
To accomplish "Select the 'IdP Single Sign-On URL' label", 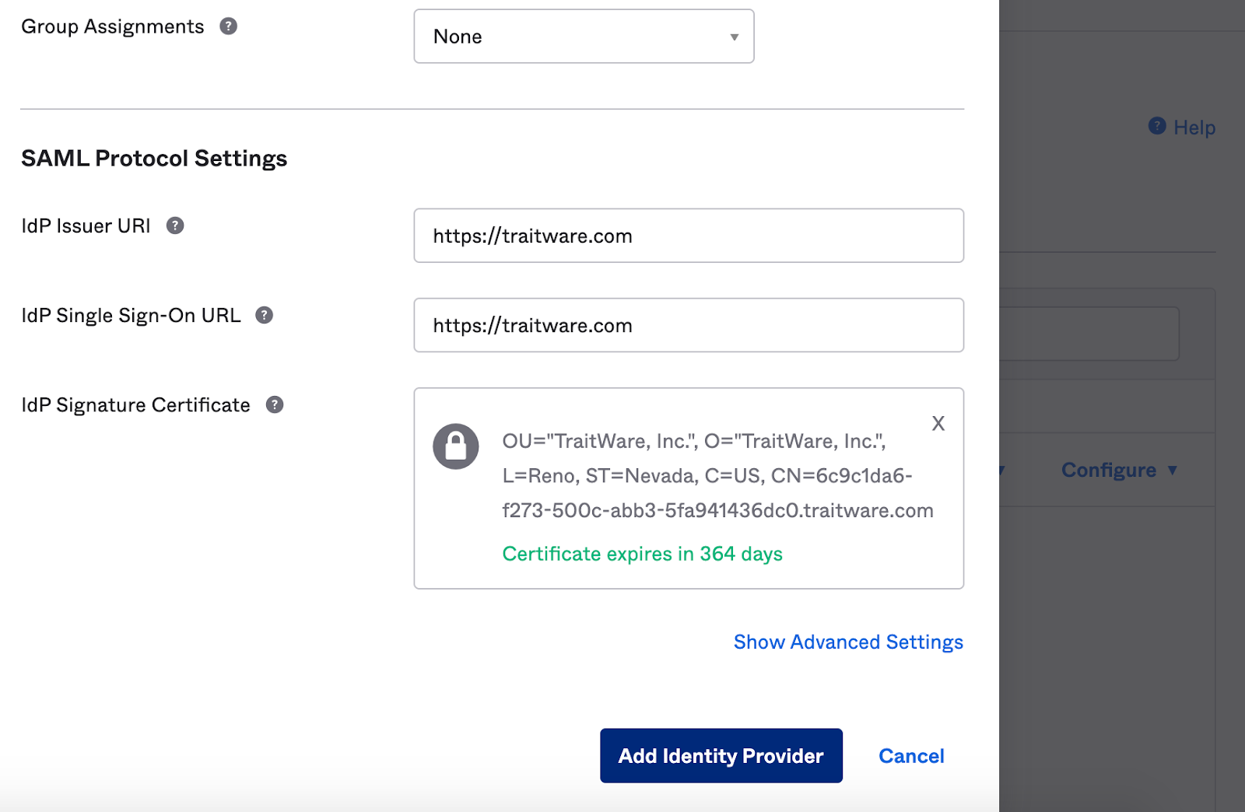I will tap(131, 316).
